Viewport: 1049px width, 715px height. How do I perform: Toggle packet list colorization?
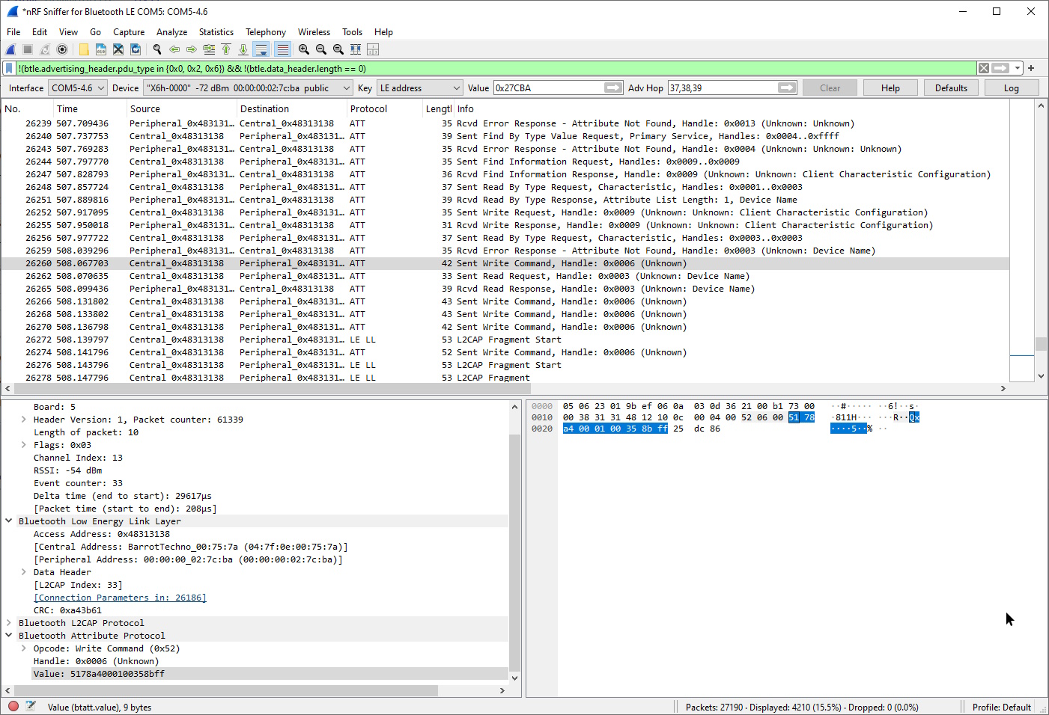point(282,49)
